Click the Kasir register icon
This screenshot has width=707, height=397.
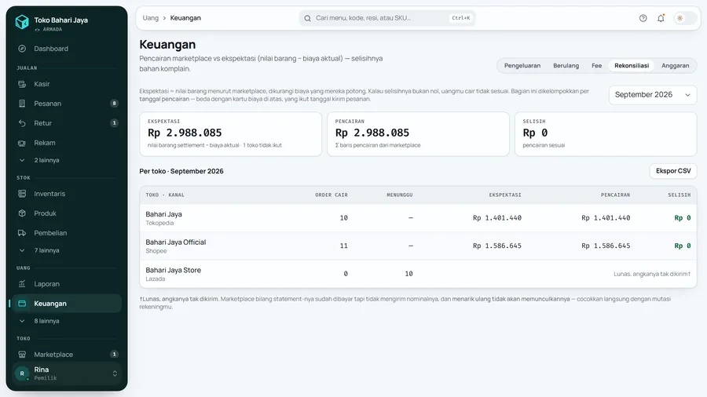click(22, 84)
